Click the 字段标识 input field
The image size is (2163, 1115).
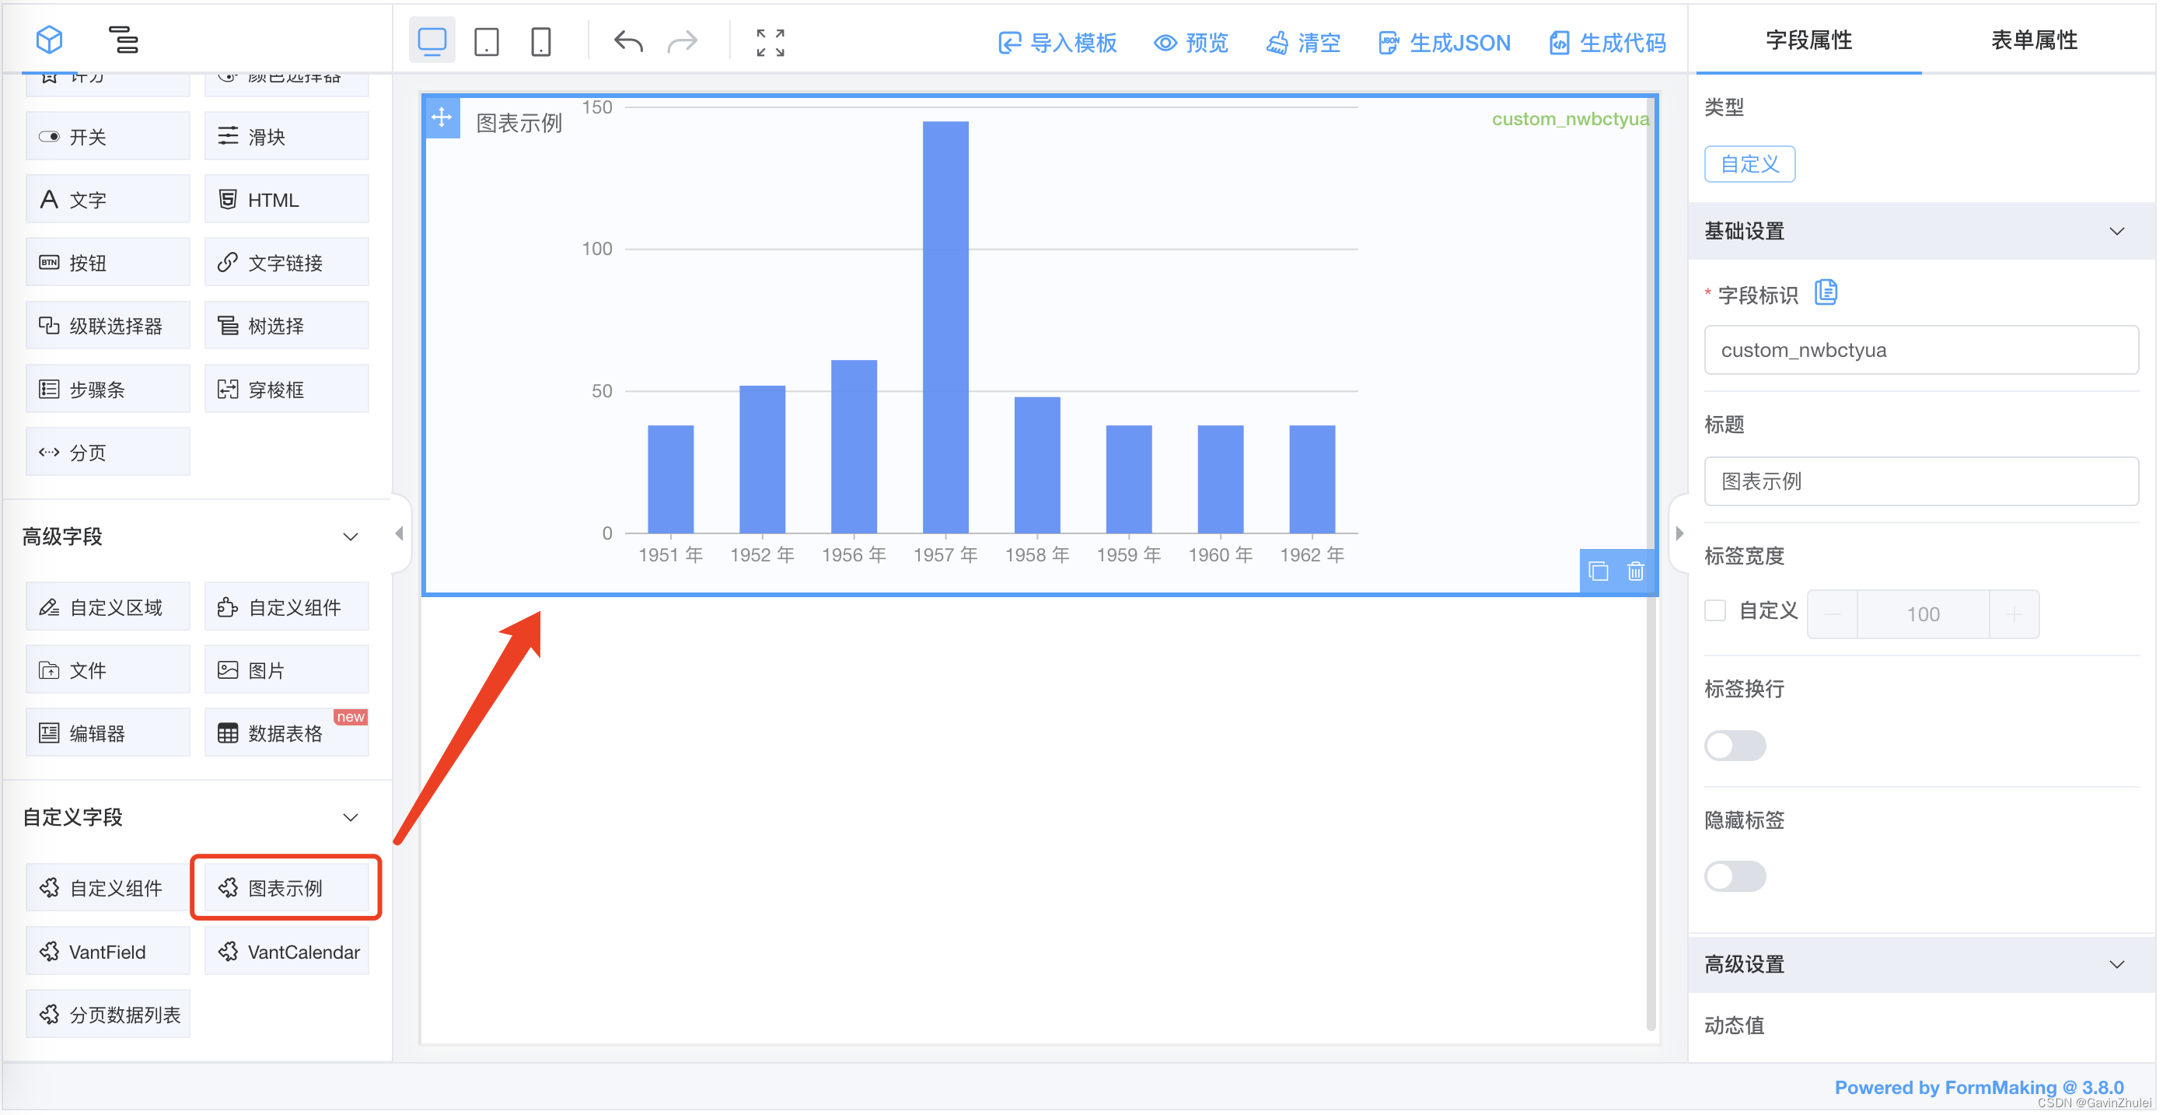pyautogui.click(x=1921, y=350)
